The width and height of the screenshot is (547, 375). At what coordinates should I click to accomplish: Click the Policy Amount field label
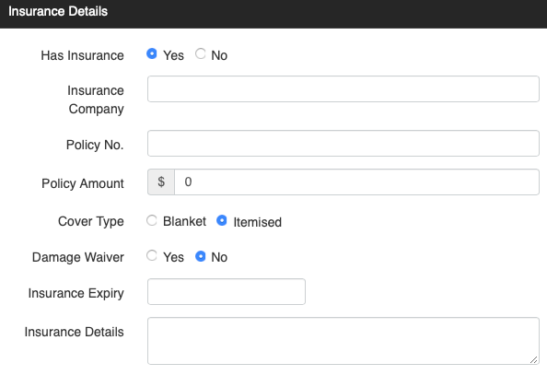(83, 183)
